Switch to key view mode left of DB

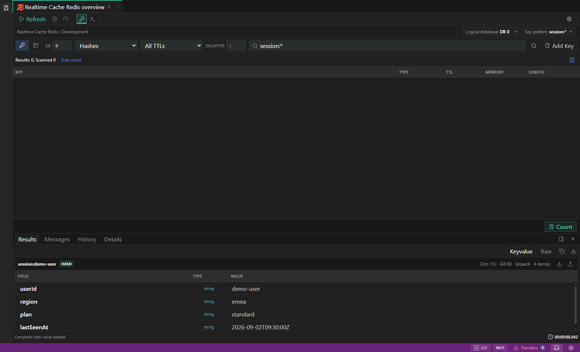pyautogui.click(x=22, y=45)
